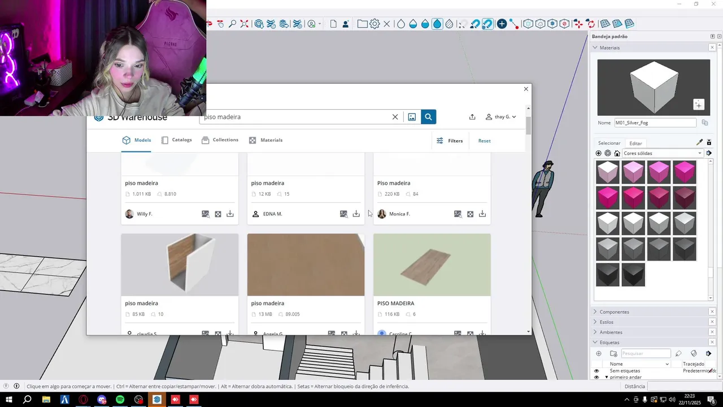
Task: Click the selected filled droplet icon in toolbar
Action: (437, 24)
